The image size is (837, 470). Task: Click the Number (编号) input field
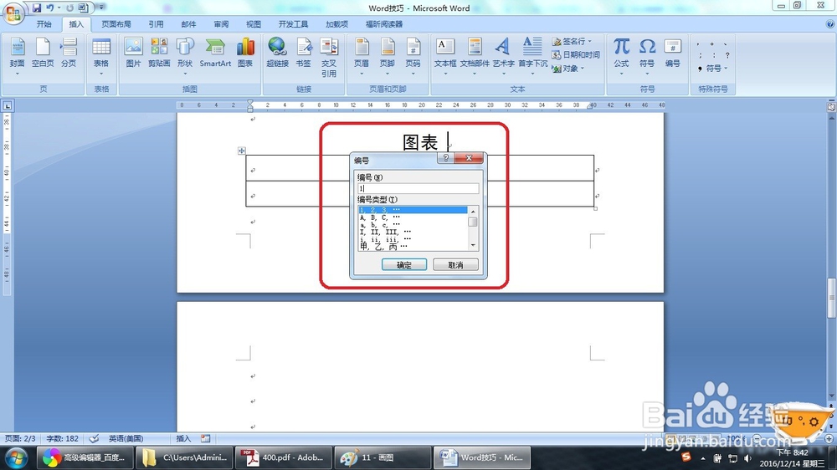[x=418, y=188]
